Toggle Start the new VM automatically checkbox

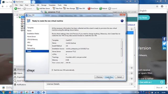[x=52, y=70]
